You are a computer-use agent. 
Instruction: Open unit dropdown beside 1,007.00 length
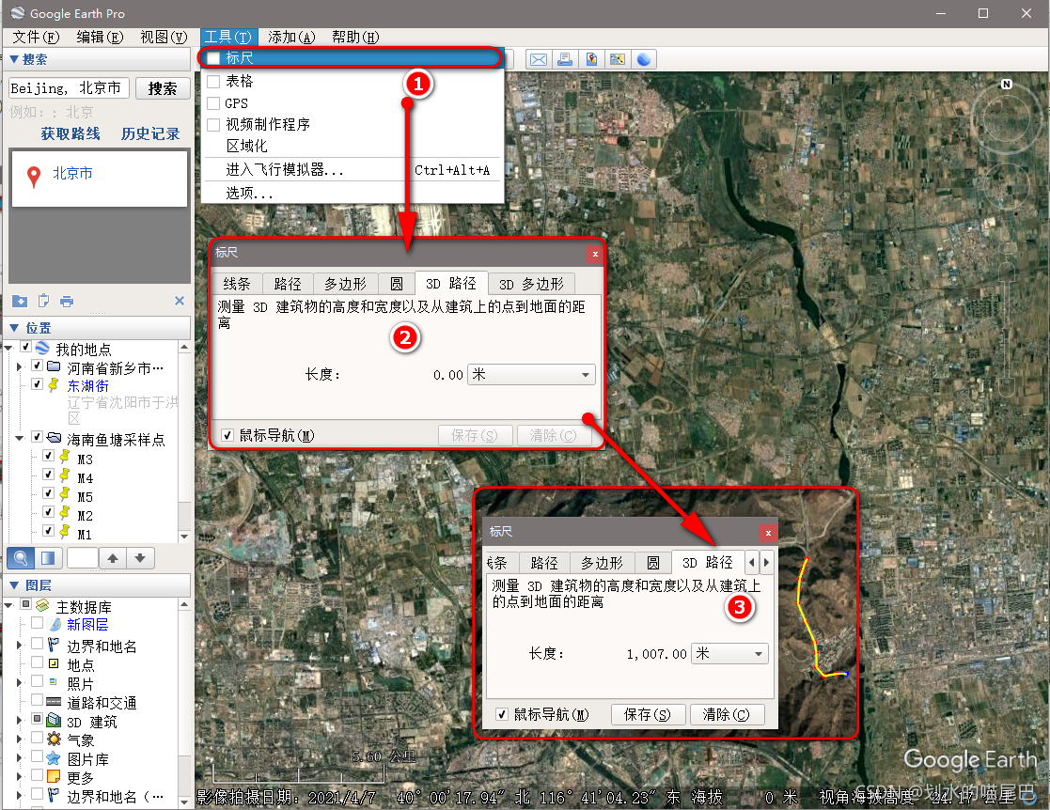point(729,653)
